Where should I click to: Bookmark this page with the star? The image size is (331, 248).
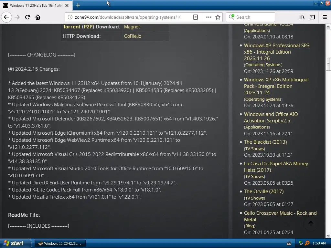click(218, 17)
